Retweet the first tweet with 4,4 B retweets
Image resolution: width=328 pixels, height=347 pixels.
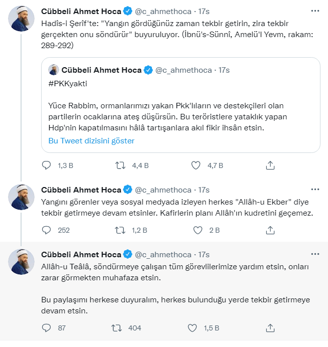click(x=121, y=165)
